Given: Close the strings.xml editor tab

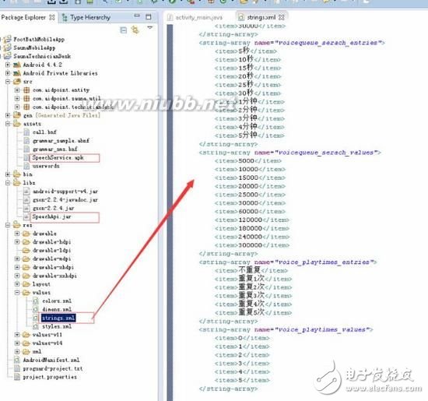Looking at the screenshot, I should pos(282,17).
